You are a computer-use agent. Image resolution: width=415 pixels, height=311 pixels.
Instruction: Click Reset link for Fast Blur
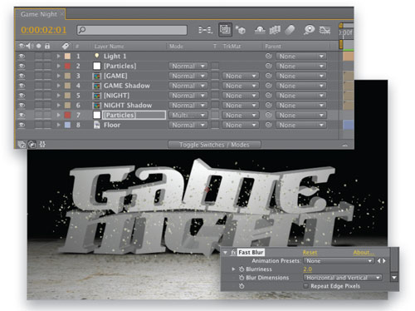pos(310,253)
